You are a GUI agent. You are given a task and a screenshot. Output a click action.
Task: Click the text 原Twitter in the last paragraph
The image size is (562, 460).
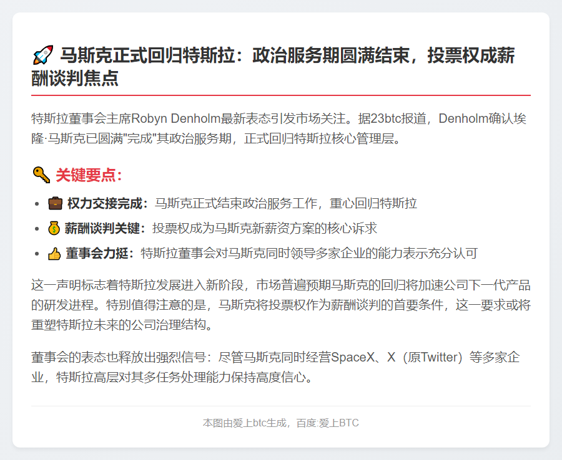(x=432, y=357)
